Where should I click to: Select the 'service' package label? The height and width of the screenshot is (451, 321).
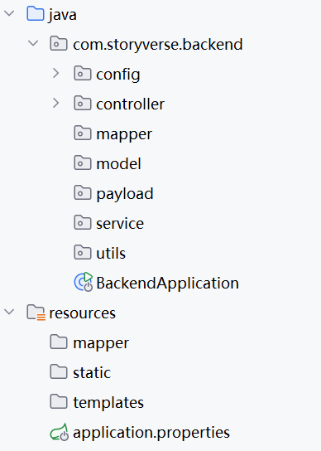pyautogui.click(x=120, y=224)
